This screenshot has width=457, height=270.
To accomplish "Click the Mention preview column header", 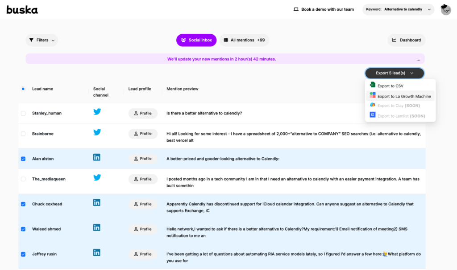I will [x=183, y=89].
